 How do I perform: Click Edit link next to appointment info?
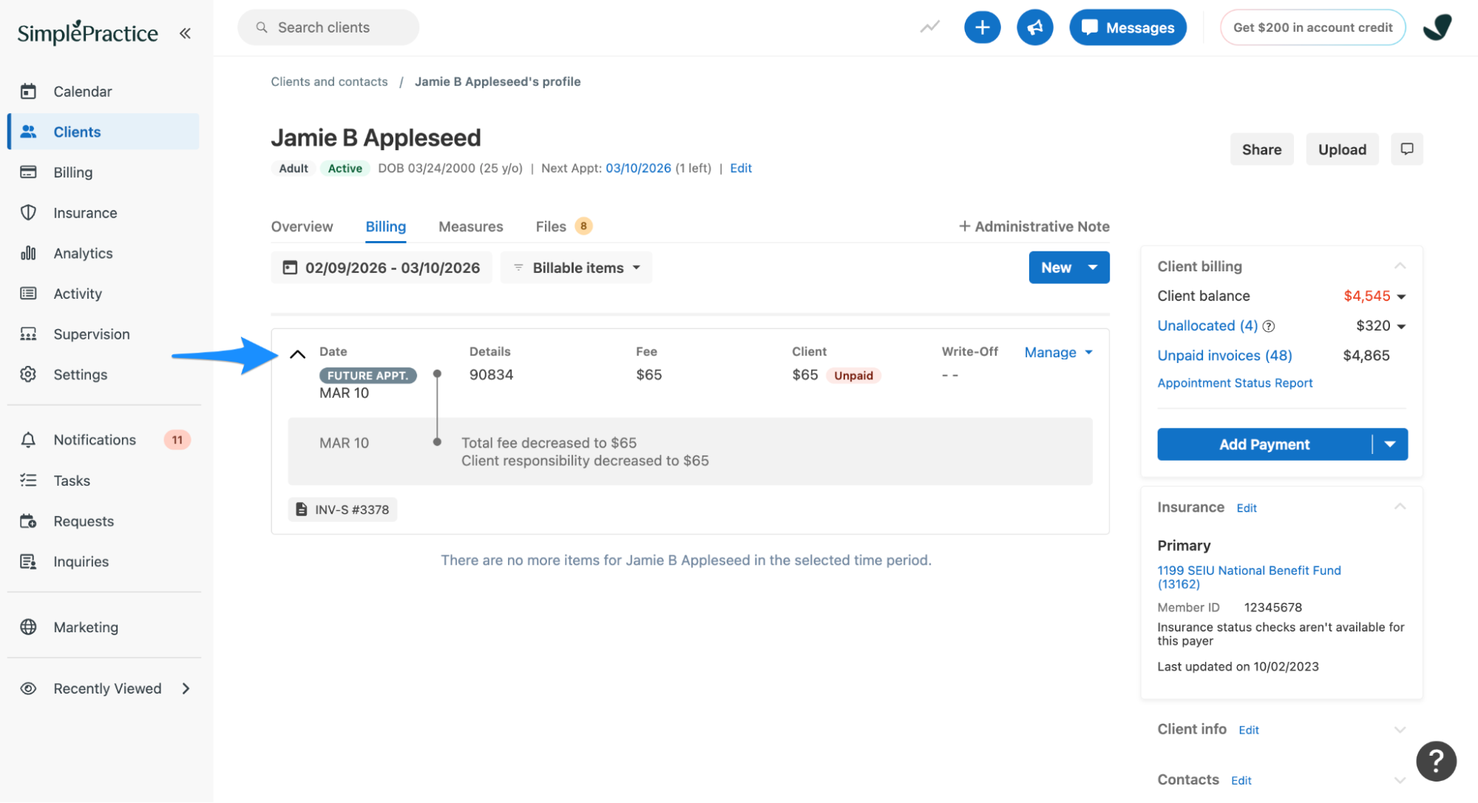pos(740,168)
